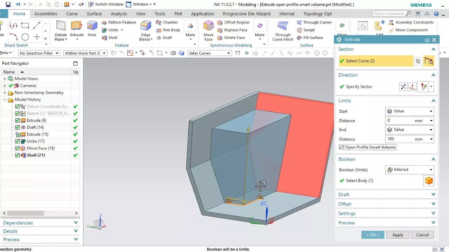This screenshot has height=252, width=449.
Task: Click the Pattern Feature command
Action: click(119, 22)
